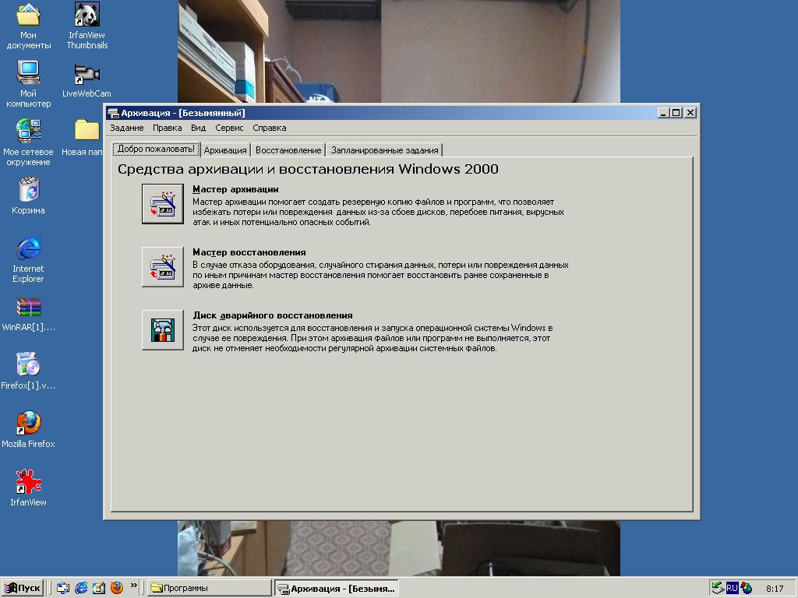
Task: Close the Архивация window
Action: tap(690, 113)
